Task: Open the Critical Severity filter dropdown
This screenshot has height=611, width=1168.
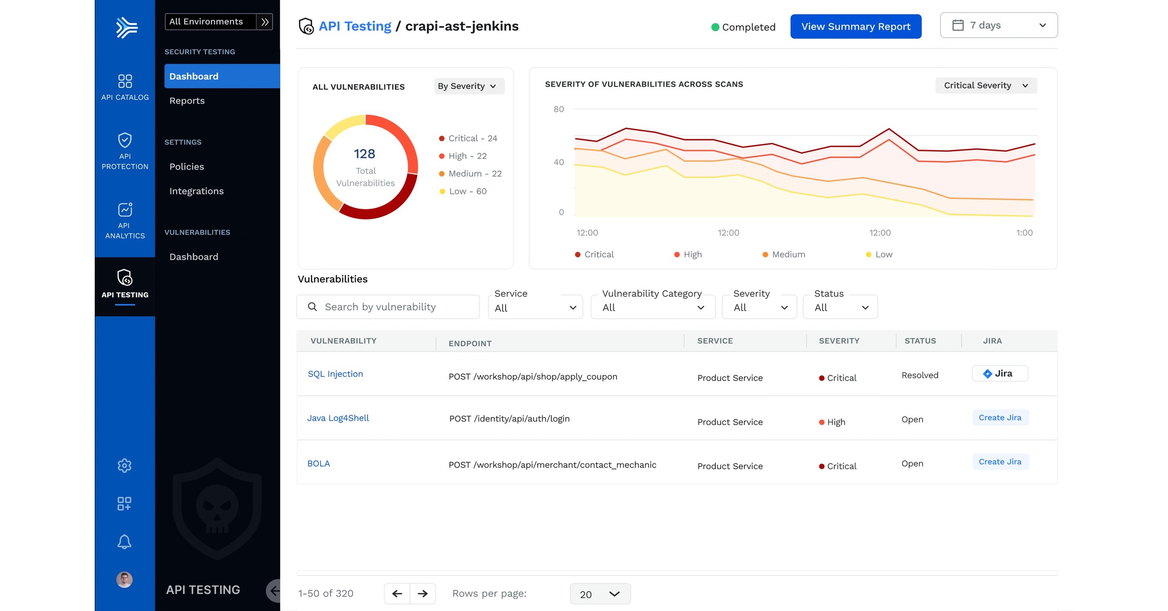Action: (985, 85)
